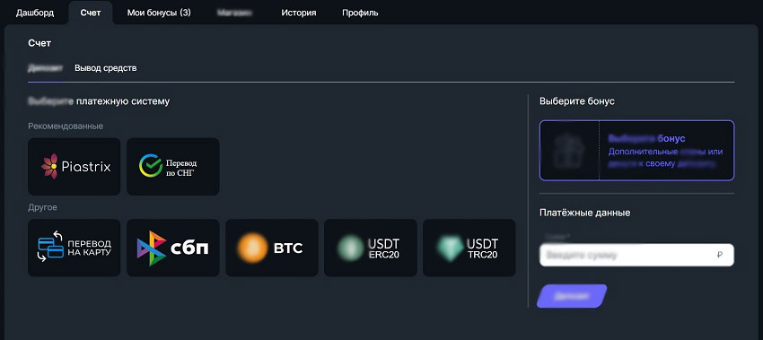This screenshot has height=340, width=763.
Task: Click the blurred gift box bonus icon
Action: click(569, 151)
